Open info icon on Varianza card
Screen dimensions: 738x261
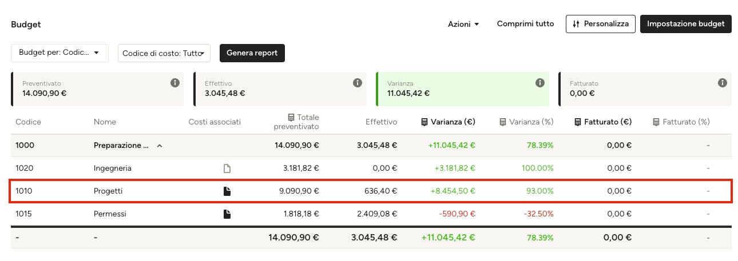pos(539,83)
